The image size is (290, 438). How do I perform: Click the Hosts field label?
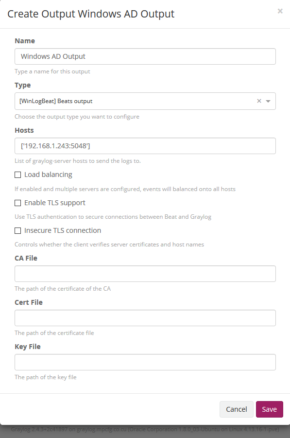[x=24, y=130]
